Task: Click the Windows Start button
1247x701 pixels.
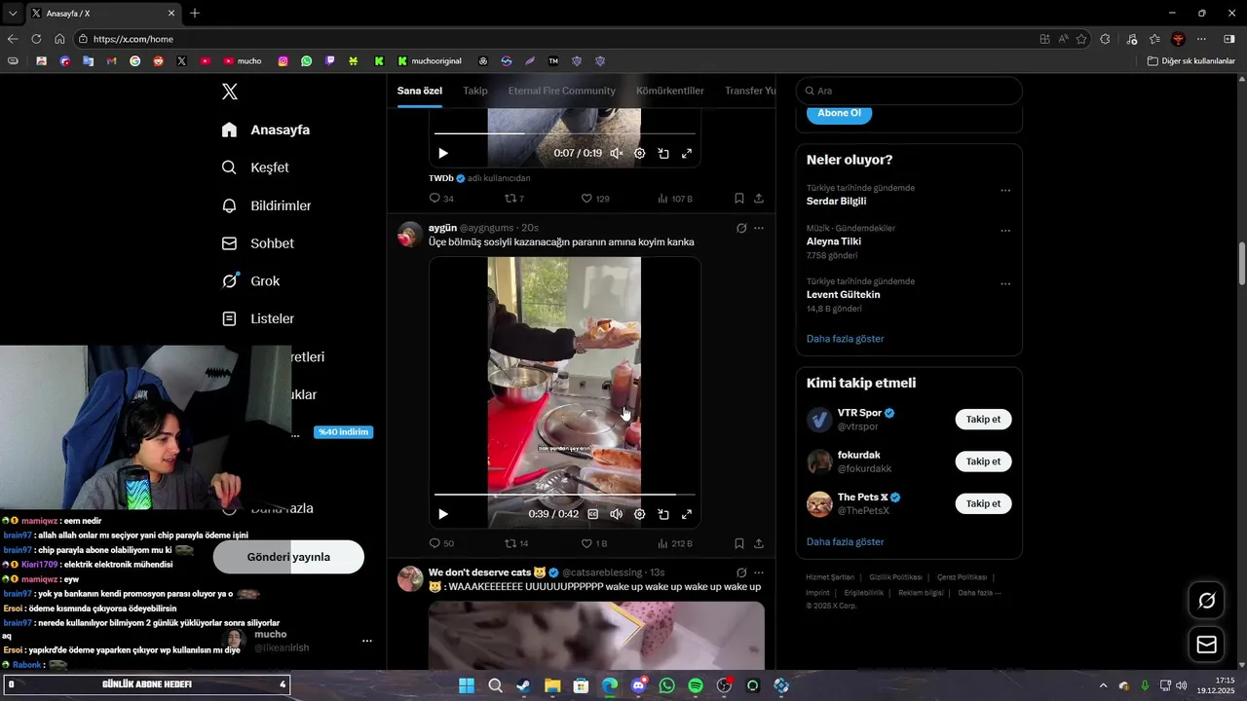Action: coord(467,685)
